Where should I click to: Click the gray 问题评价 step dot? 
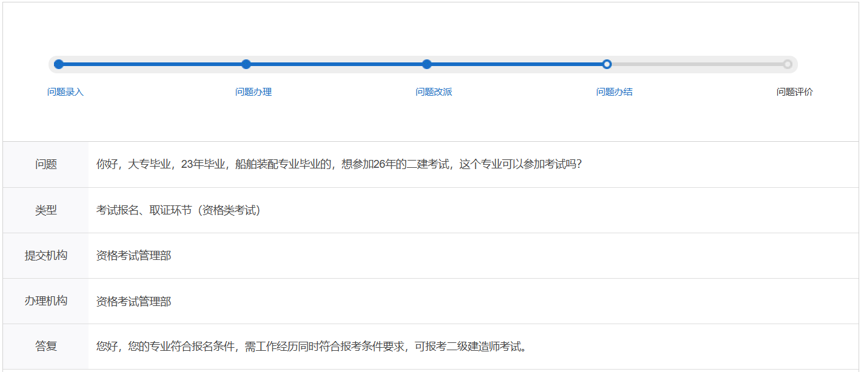[787, 64]
